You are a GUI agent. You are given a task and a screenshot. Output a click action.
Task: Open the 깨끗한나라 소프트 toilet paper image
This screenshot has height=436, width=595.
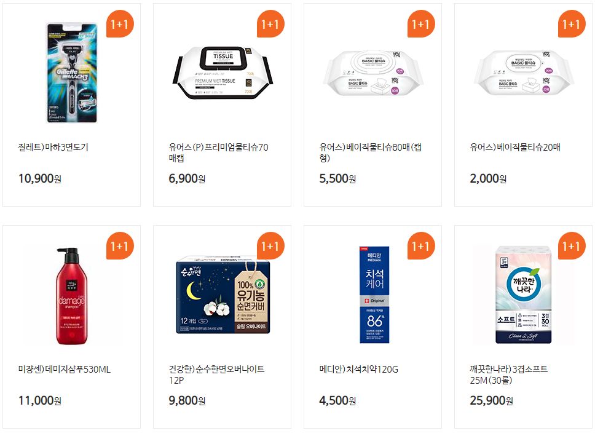tap(523, 295)
